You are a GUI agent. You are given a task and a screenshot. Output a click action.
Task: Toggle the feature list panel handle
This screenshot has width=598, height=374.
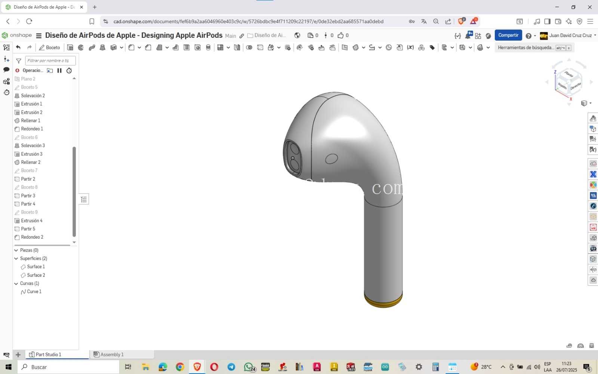pyautogui.click(x=84, y=199)
